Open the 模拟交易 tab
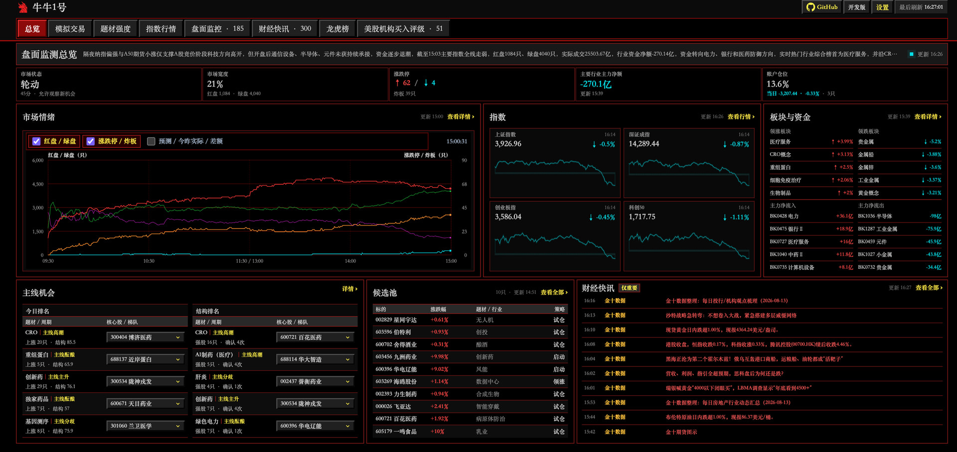This screenshot has width=957, height=452. coord(70,29)
